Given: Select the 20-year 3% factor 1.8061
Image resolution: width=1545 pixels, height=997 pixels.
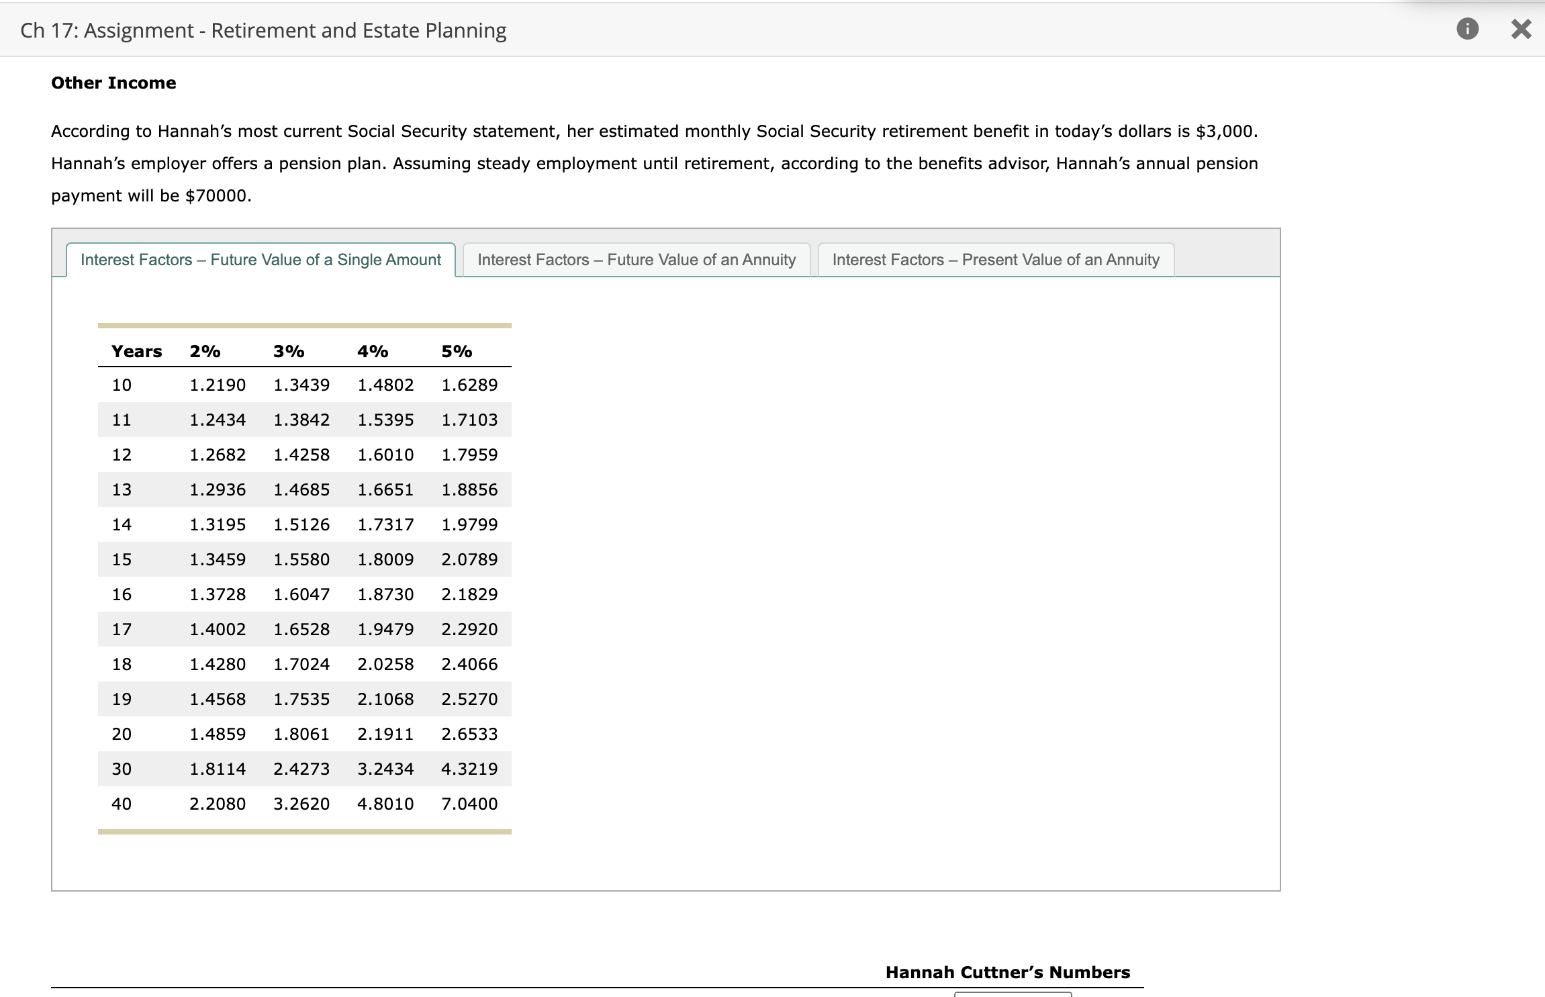Looking at the screenshot, I should coord(301,734).
